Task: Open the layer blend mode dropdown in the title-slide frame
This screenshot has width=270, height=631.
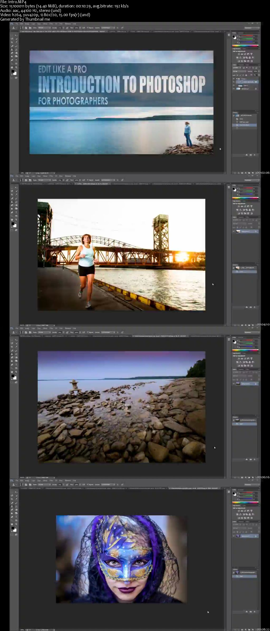Action: click(x=239, y=71)
